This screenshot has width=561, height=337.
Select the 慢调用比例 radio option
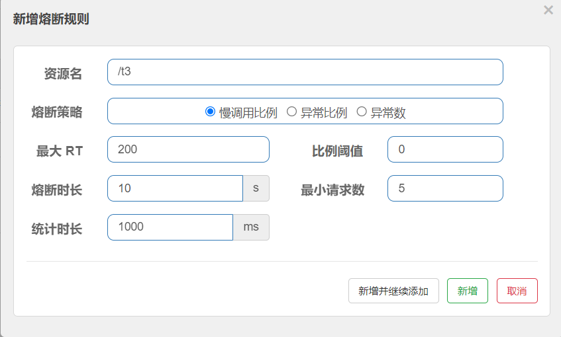[211, 112]
